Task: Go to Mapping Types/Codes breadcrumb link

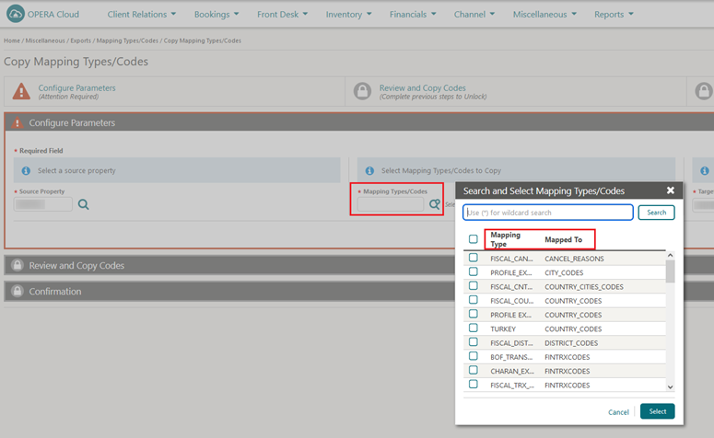Action: [127, 40]
